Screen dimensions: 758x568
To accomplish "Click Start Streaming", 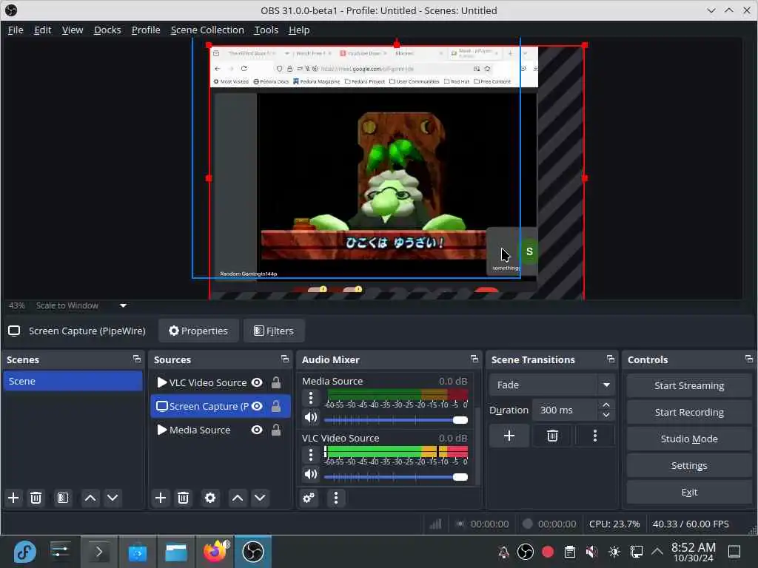I will 689,385.
